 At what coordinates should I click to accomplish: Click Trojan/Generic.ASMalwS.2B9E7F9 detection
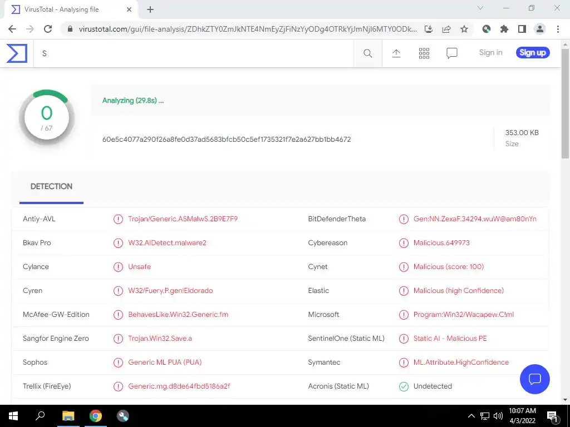point(183,219)
